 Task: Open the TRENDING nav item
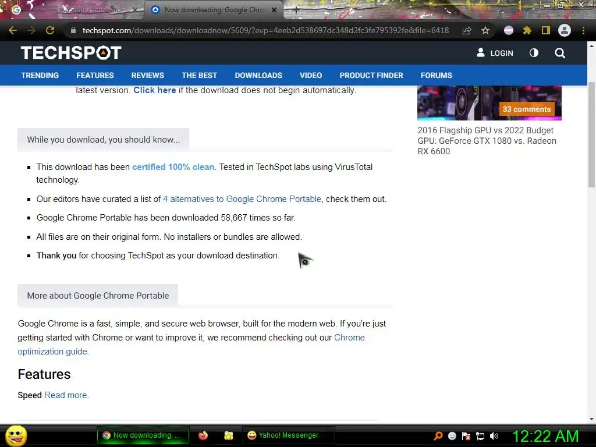[x=40, y=75]
